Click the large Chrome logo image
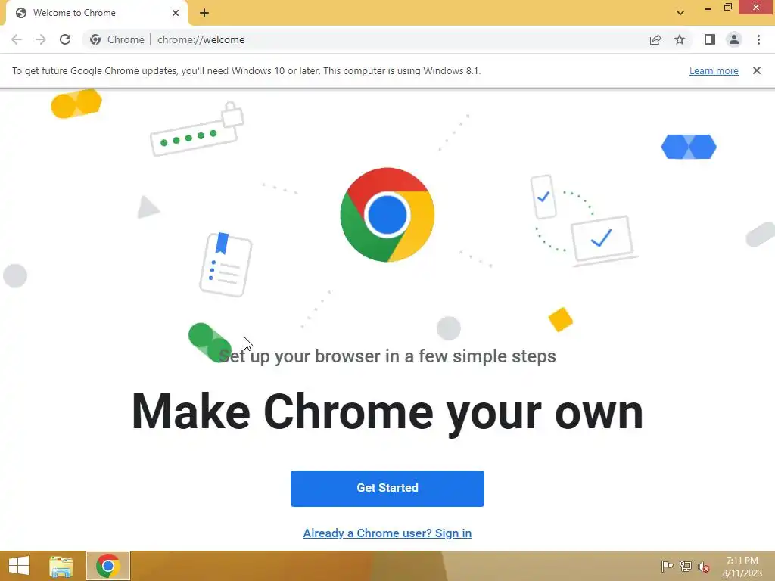This screenshot has width=775, height=581. point(387,215)
